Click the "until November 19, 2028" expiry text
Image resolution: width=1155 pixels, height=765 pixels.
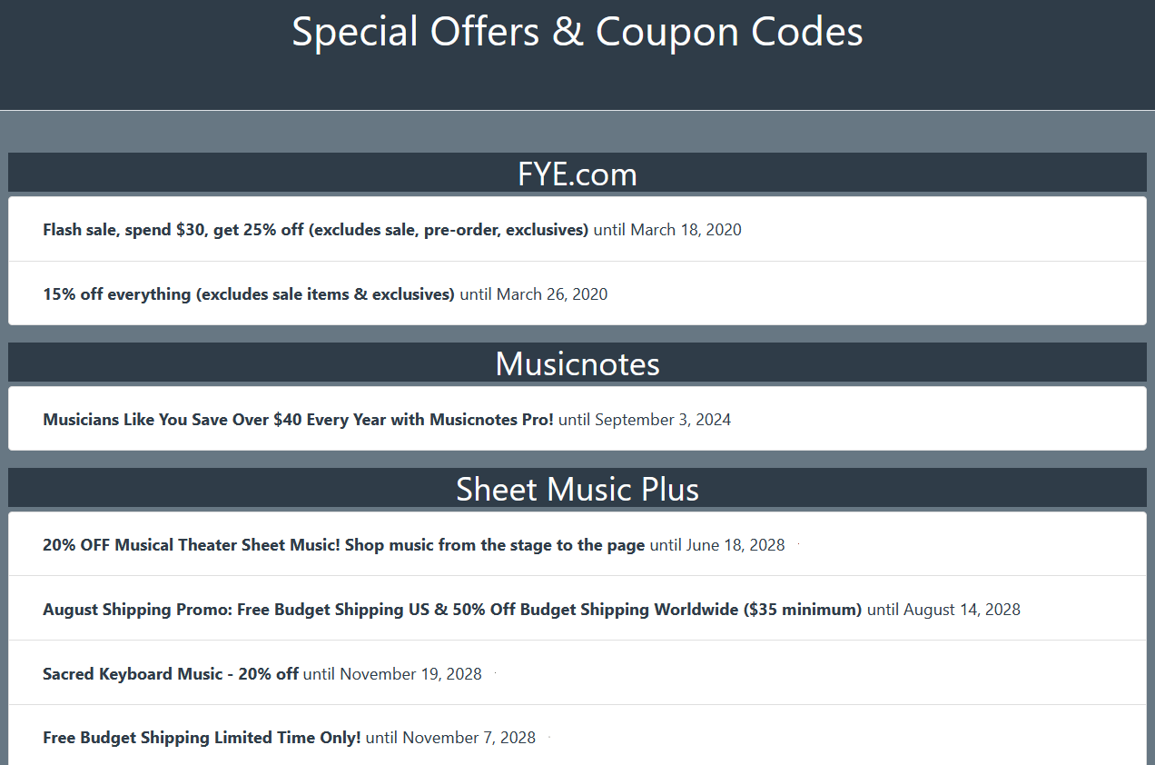pos(392,674)
